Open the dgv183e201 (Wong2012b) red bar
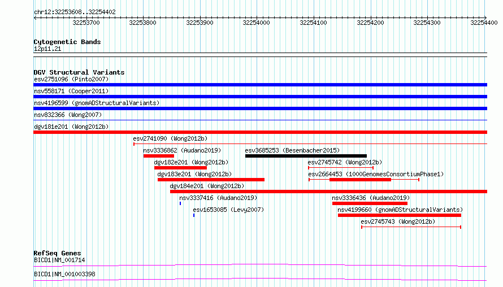The image size is (503, 287). click(211, 180)
